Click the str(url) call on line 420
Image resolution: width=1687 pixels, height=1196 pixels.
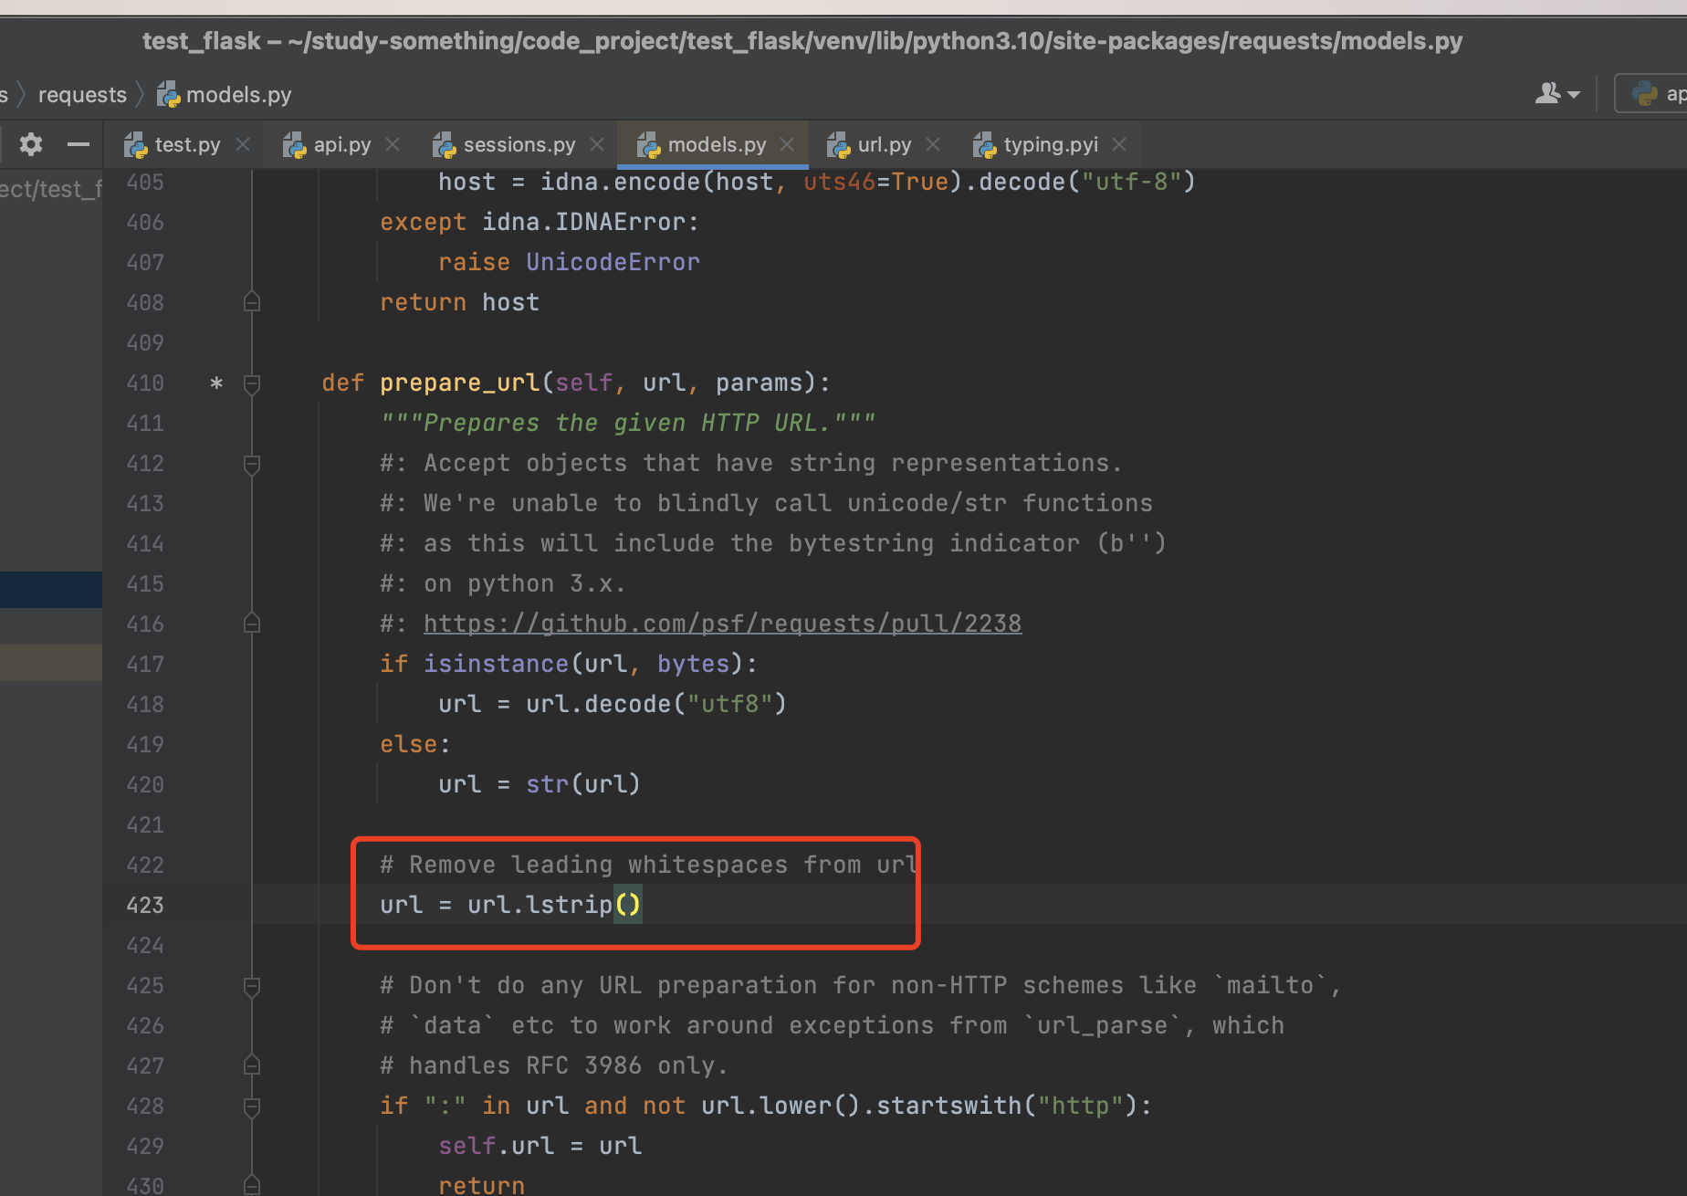(x=583, y=784)
